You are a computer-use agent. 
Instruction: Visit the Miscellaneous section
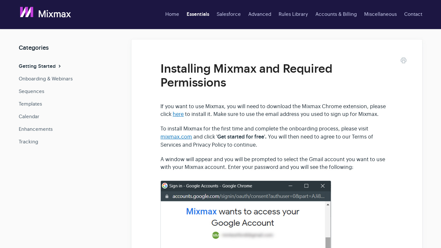click(x=380, y=14)
